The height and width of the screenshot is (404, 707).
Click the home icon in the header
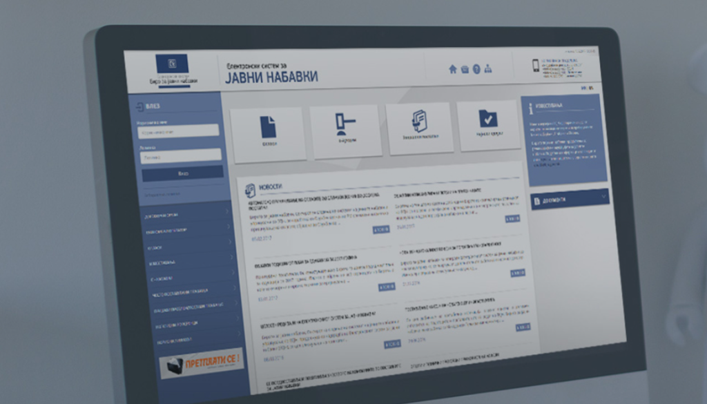(453, 68)
